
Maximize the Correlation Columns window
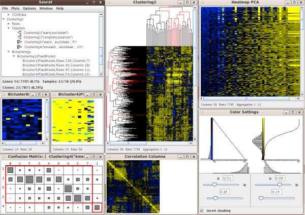(187, 157)
